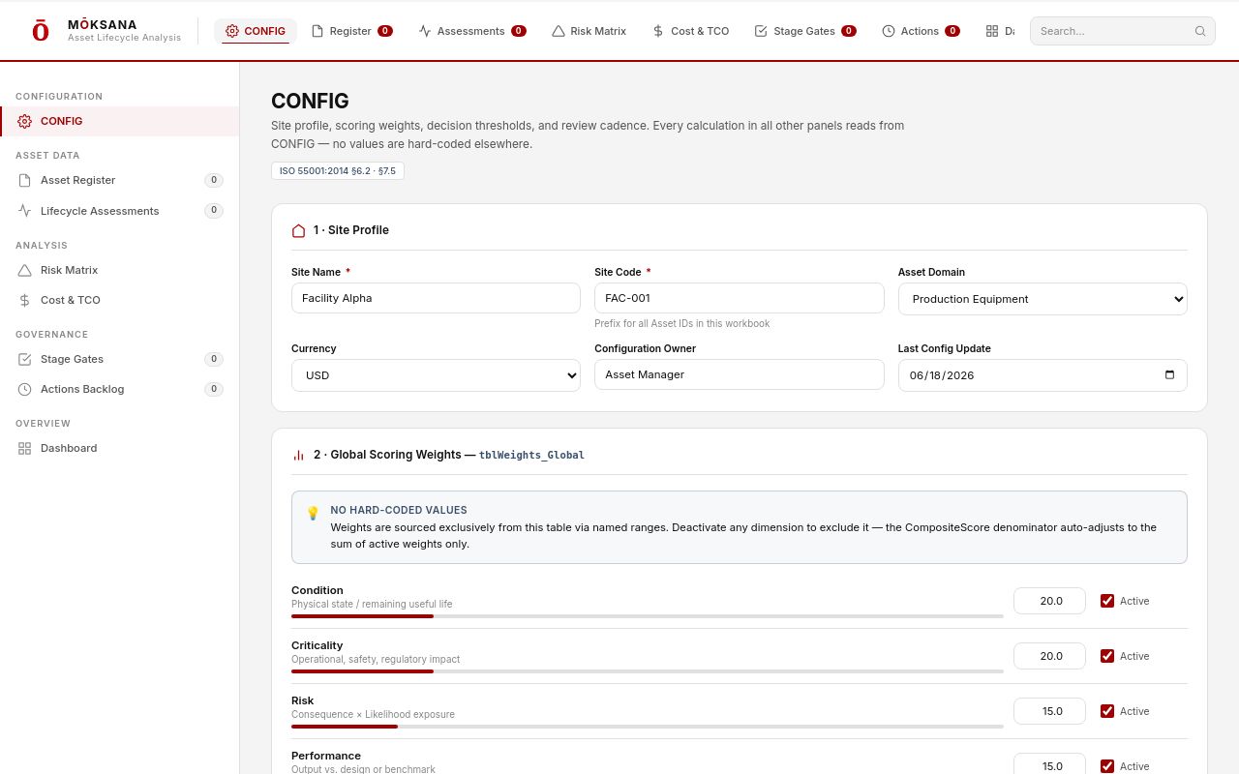Click the lightbulb icon in the info callout
This screenshot has height=774, width=1239.
click(x=313, y=513)
